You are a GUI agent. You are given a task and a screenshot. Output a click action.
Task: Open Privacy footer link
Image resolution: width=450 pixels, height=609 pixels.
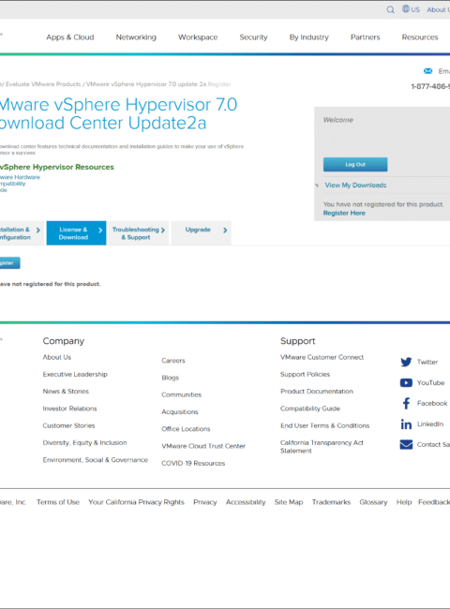(204, 502)
